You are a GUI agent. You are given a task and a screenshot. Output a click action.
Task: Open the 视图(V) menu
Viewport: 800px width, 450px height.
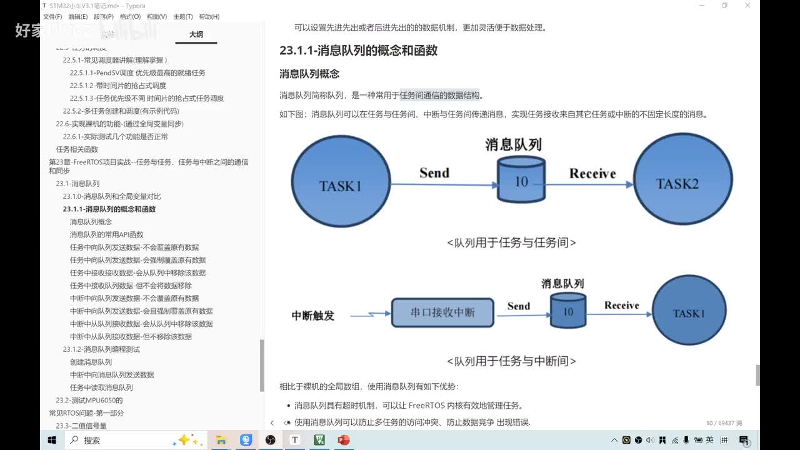156,17
